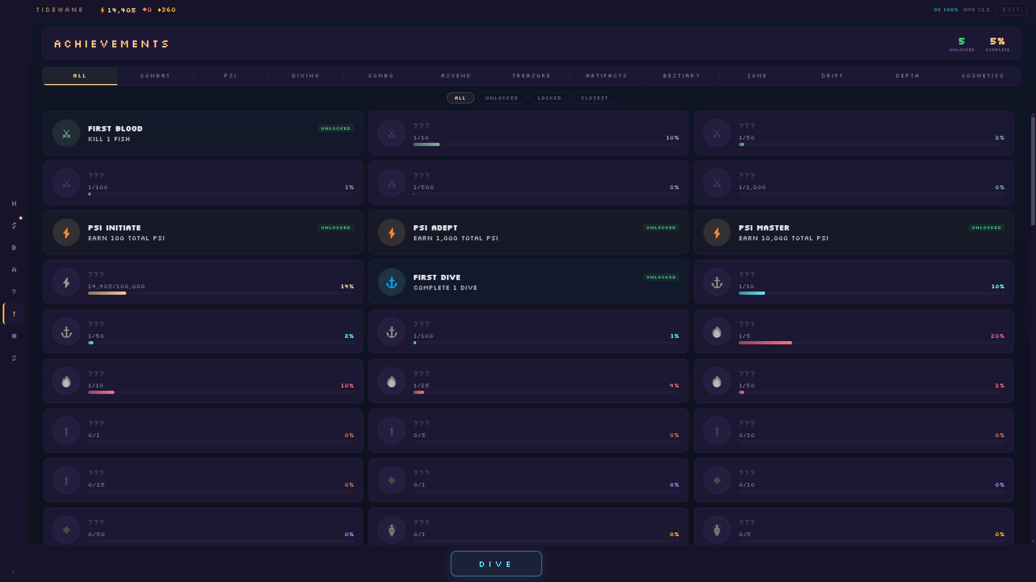Click First Blood crossed swords icon
The image size is (1036, 582).
[x=66, y=134]
